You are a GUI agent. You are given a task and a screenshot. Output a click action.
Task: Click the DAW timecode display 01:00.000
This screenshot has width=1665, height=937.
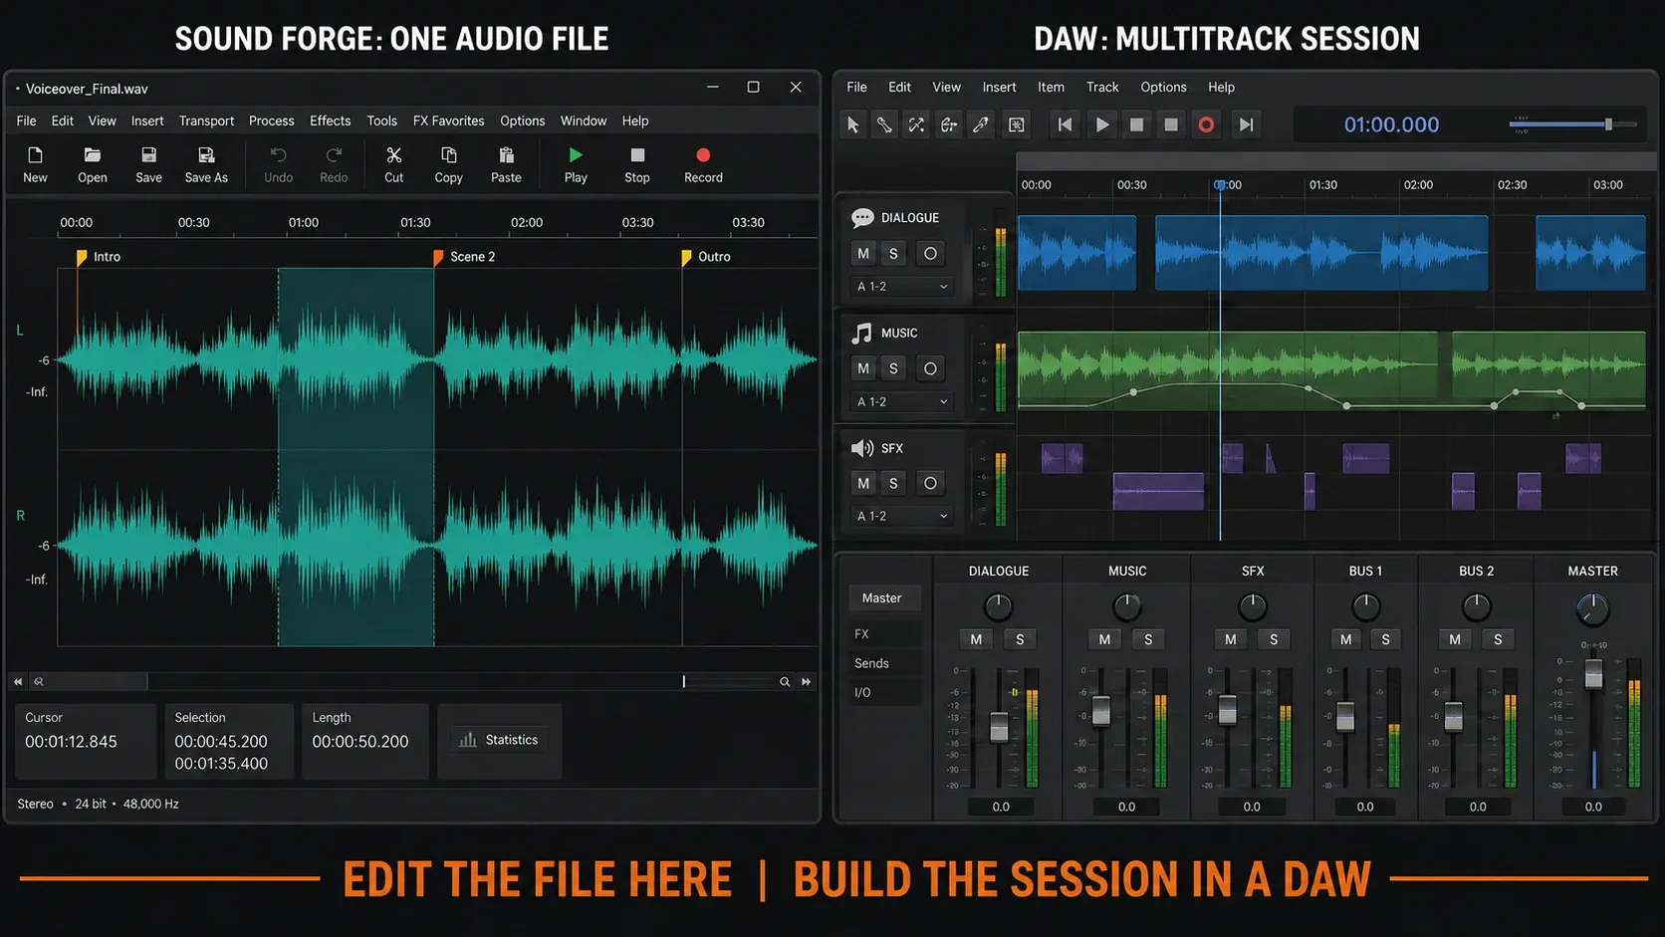[1391, 124]
